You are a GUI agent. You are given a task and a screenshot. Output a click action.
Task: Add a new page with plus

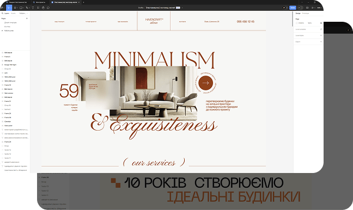[27, 18]
